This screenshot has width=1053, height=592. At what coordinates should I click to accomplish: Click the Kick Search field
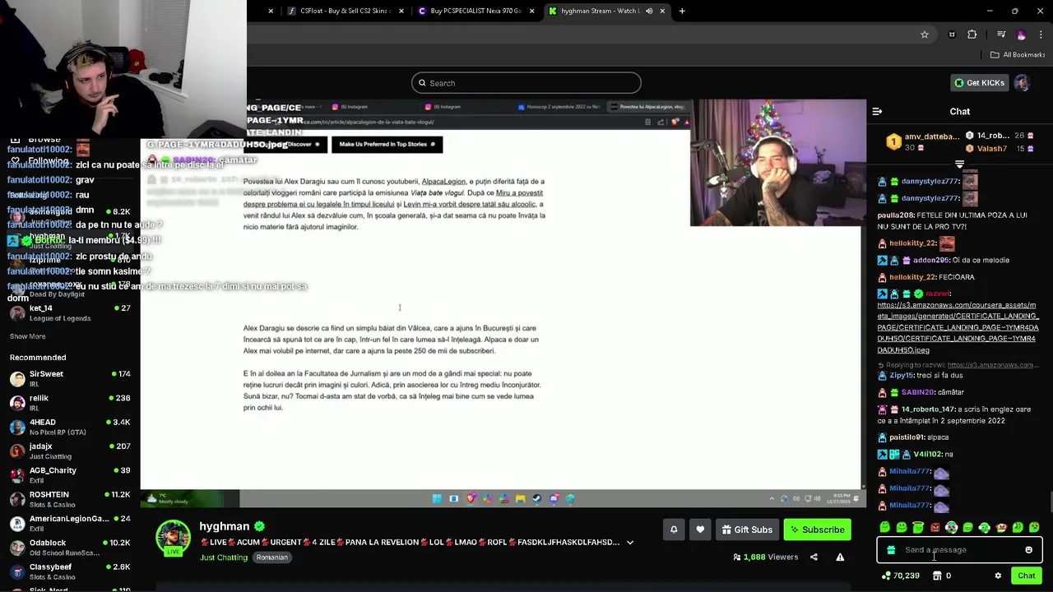click(526, 83)
